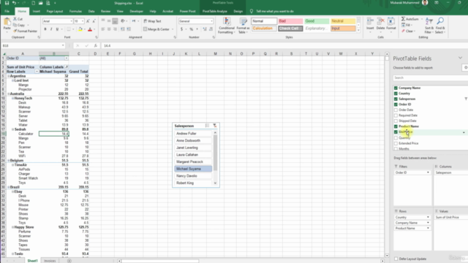This screenshot has height=263, width=468.
Task: Select Andrew Fuller in slicer
Action: click(193, 133)
